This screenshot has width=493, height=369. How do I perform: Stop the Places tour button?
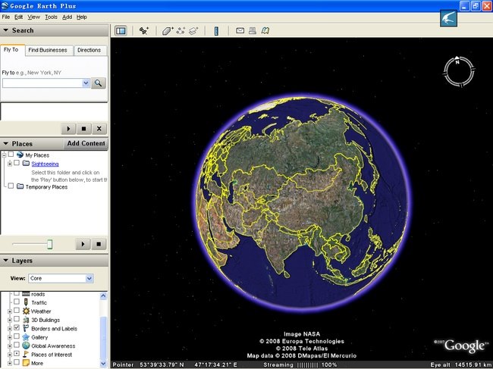99,244
